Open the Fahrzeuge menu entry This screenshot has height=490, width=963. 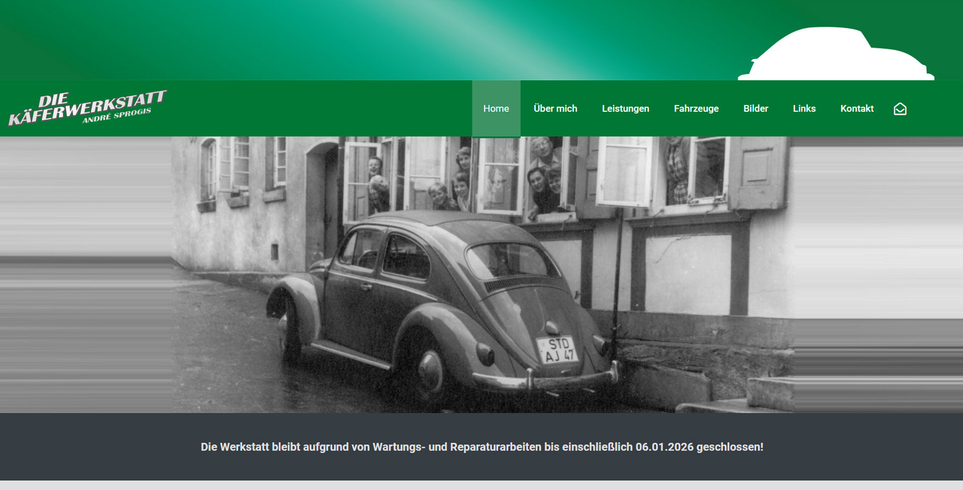click(x=696, y=109)
